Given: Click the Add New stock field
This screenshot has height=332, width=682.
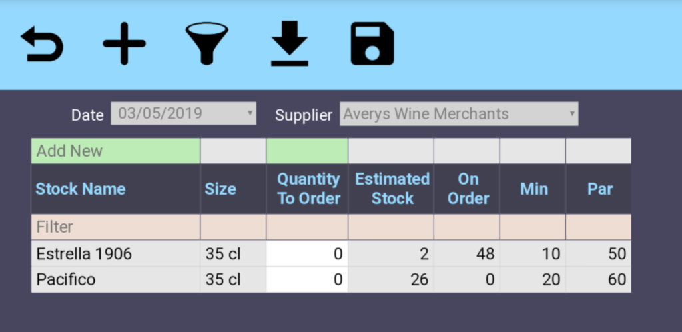Looking at the screenshot, I should pyautogui.click(x=115, y=151).
